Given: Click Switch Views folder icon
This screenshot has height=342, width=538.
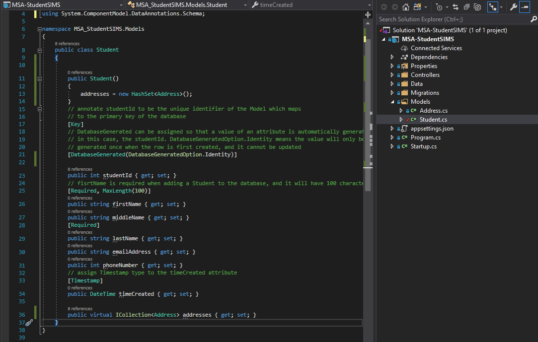Looking at the screenshot, I should tap(417, 7).
